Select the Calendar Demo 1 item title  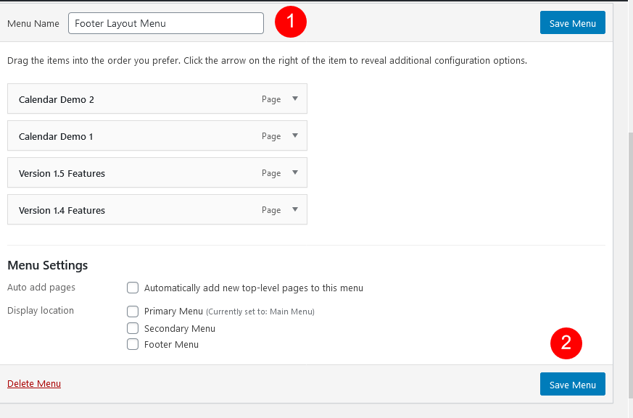coord(56,137)
